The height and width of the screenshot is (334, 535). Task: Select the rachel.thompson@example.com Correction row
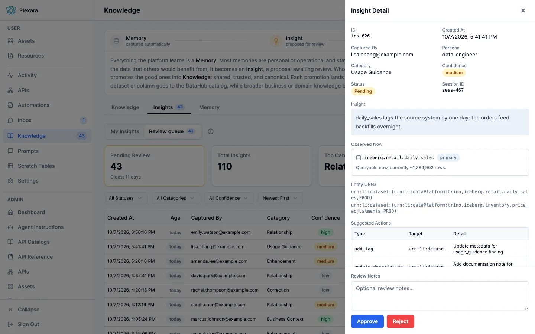point(224,290)
